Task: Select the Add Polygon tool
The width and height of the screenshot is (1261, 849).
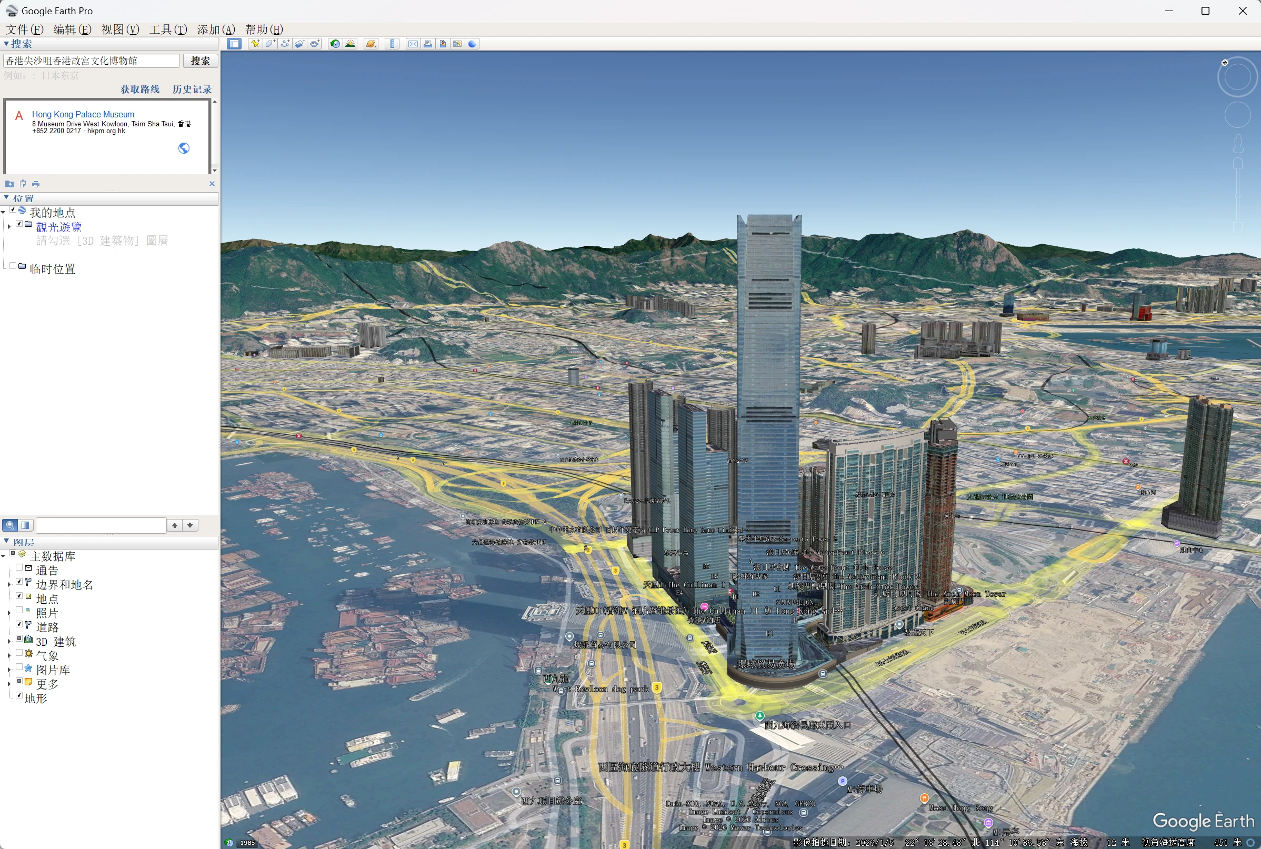Action: pos(269,44)
